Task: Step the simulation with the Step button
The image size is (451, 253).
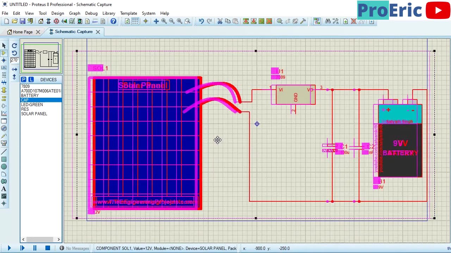Action: pos(22,248)
